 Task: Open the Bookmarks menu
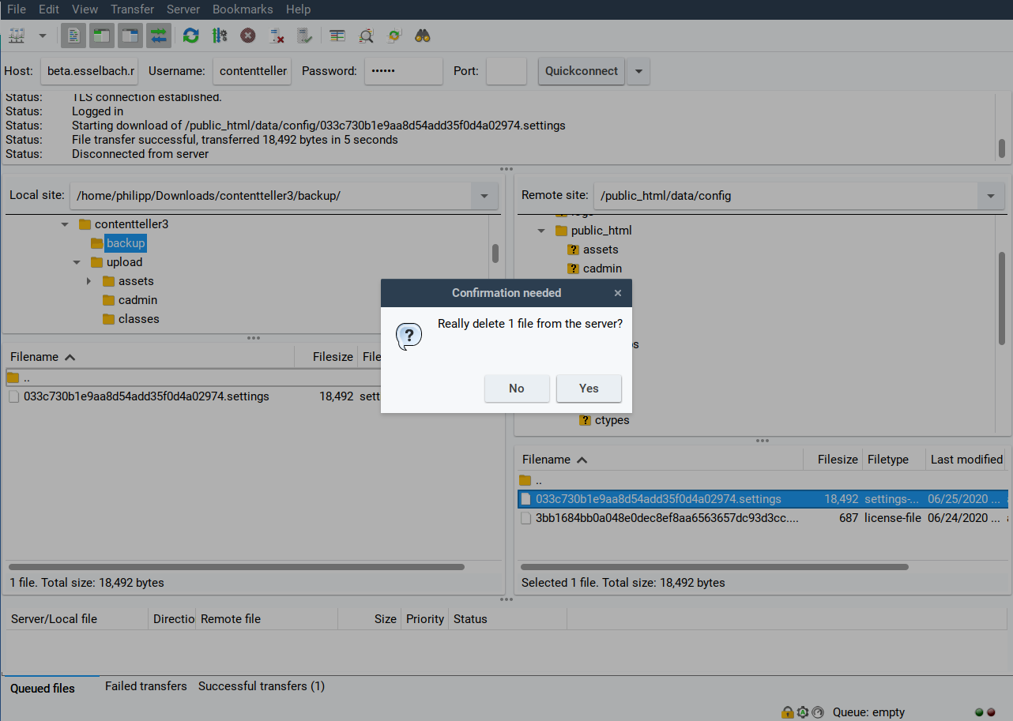pos(243,9)
